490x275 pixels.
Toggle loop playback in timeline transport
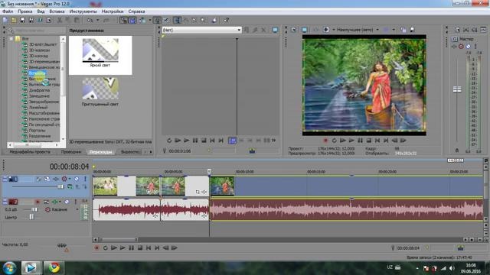(106, 247)
